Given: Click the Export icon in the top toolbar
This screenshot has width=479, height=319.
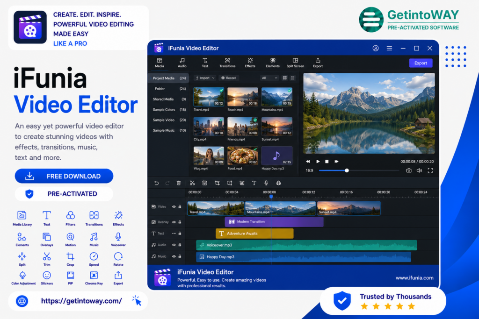Looking at the screenshot, I should (x=318, y=63).
